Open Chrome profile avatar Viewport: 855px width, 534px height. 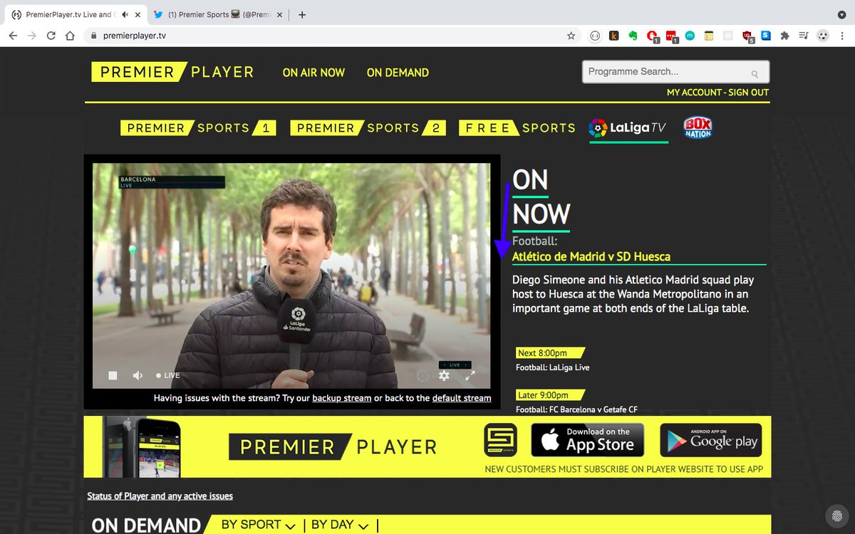[x=823, y=36]
